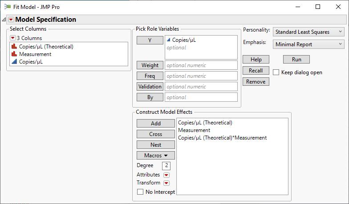Click the Model Specification red triangle menu

[11, 20]
